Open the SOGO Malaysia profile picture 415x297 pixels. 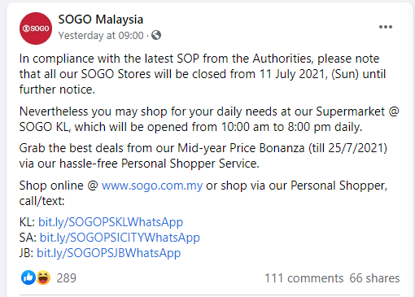[x=36, y=28]
